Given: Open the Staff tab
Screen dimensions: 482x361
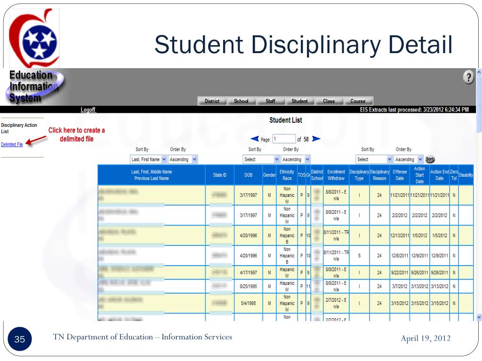Looking at the screenshot, I should 270,101.
